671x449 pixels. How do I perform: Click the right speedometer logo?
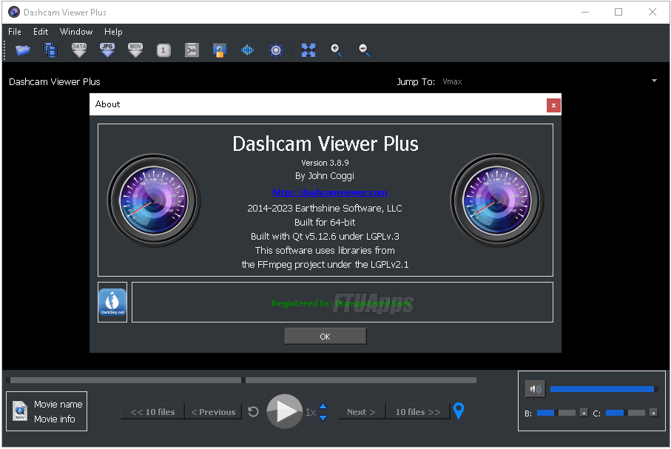[497, 200]
